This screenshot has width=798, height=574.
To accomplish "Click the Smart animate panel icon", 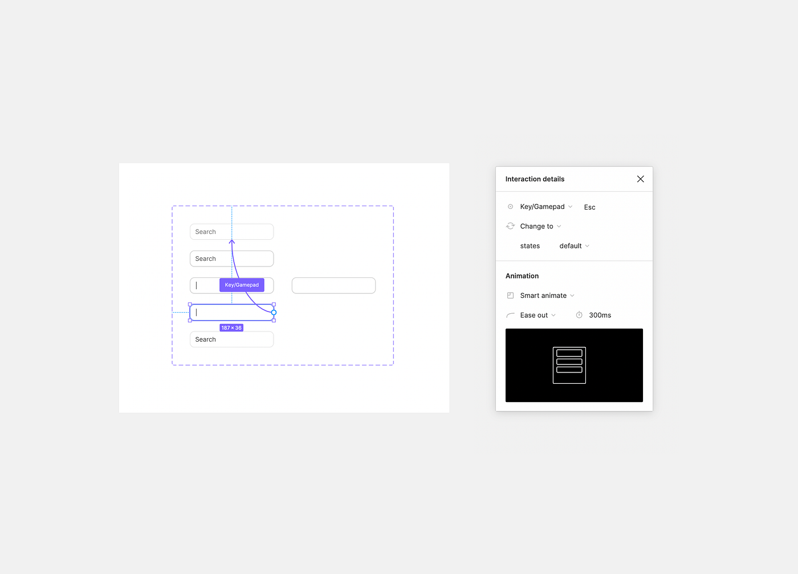I will (x=510, y=295).
